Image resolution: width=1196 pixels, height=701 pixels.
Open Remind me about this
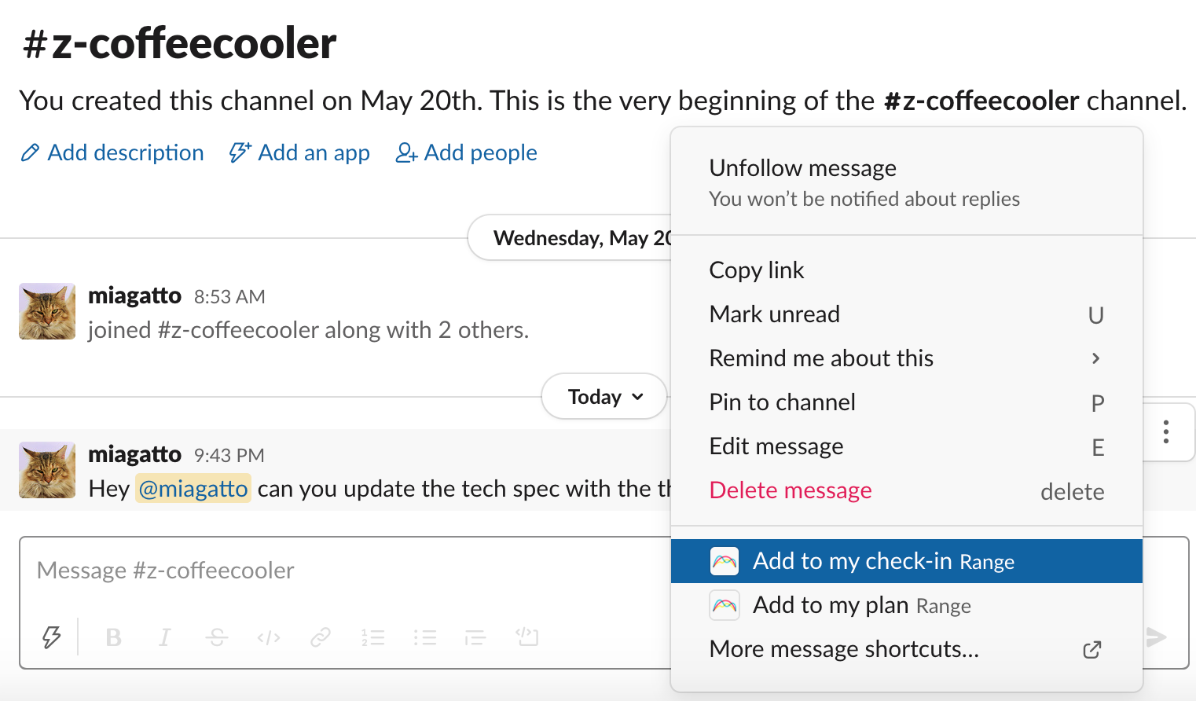pyautogui.click(x=907, y=358)
